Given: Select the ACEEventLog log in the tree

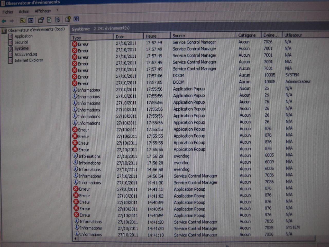Looking at the screenshot, I should [x=26, y=54].
